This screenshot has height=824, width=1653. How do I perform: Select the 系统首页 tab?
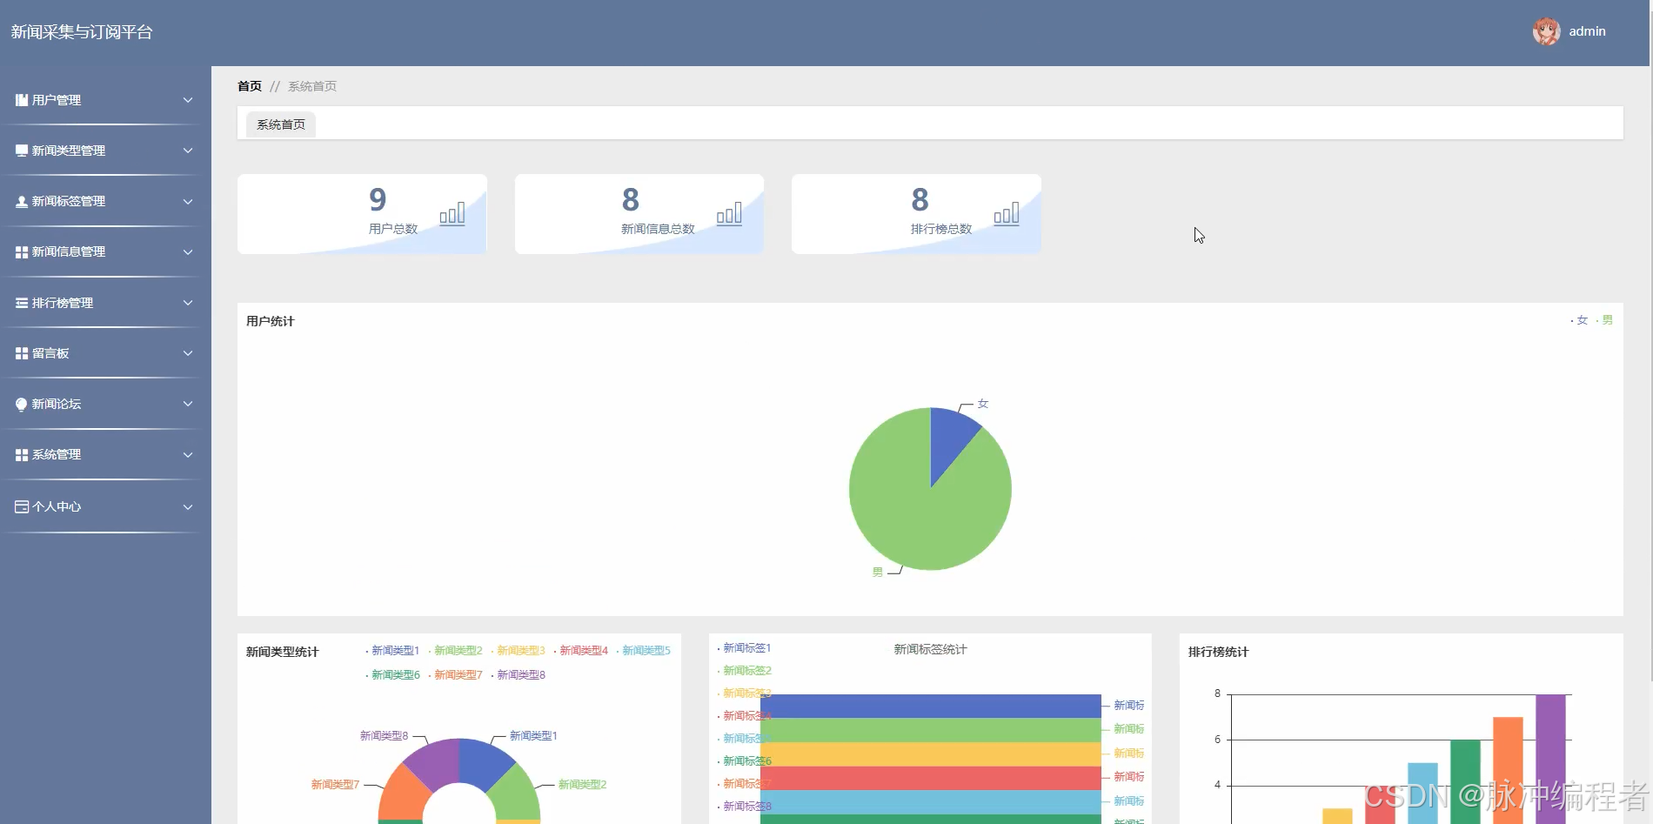pyautogui.click(x=281, y=124)
